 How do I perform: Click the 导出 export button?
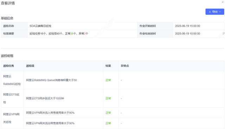tap(215, 12)
